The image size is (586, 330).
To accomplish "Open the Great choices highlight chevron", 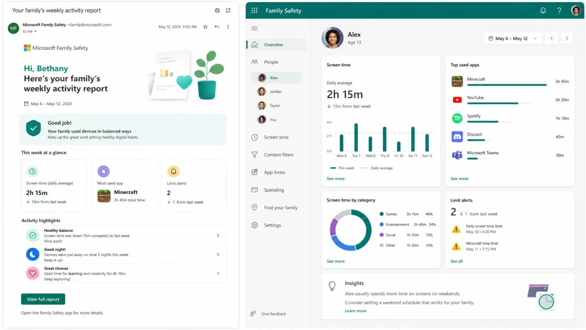I will [218, 273].
